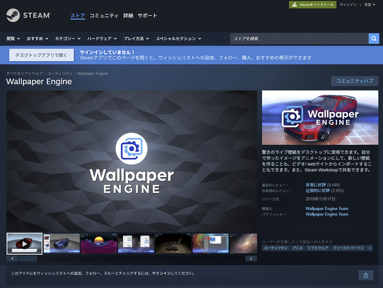The height and width of the screenshot is (288, 383).
Task: Click the search magnifier button
Action: click(374, 38)
